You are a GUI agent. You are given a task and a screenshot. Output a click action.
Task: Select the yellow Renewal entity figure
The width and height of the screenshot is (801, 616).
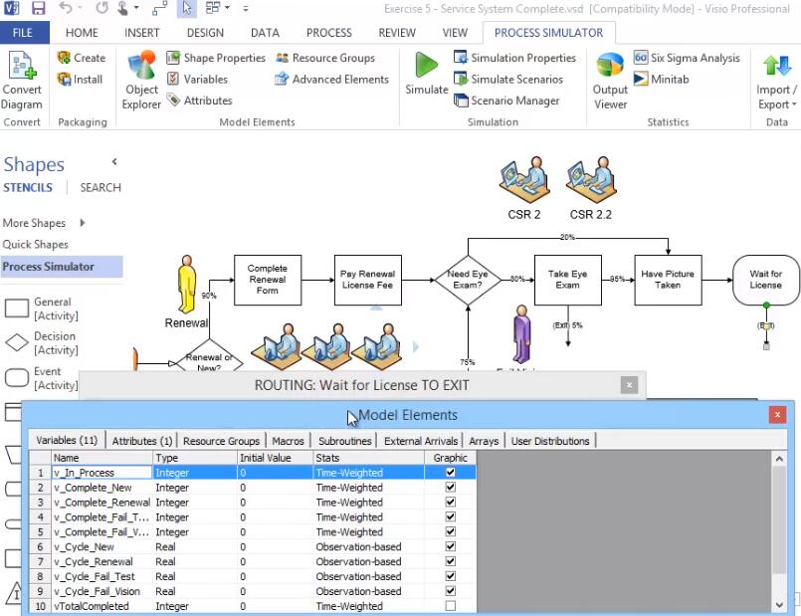point(186,284)
